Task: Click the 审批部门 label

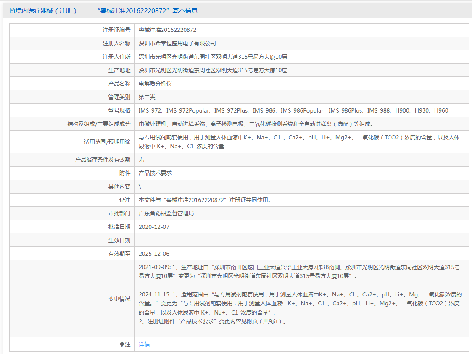Action: click(x=119, y=214)
